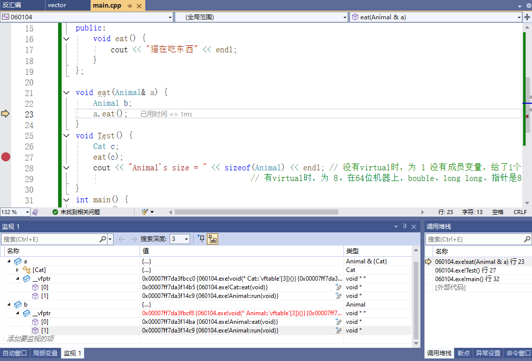Close the main.cpp tab
The image size is (532, 361).
pyautogui.click(x=139, y=6)
